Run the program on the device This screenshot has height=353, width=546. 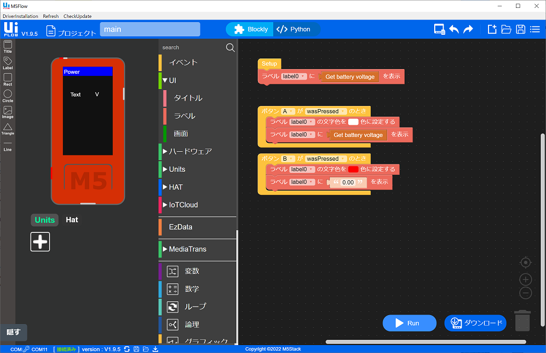tap(409, 323)
